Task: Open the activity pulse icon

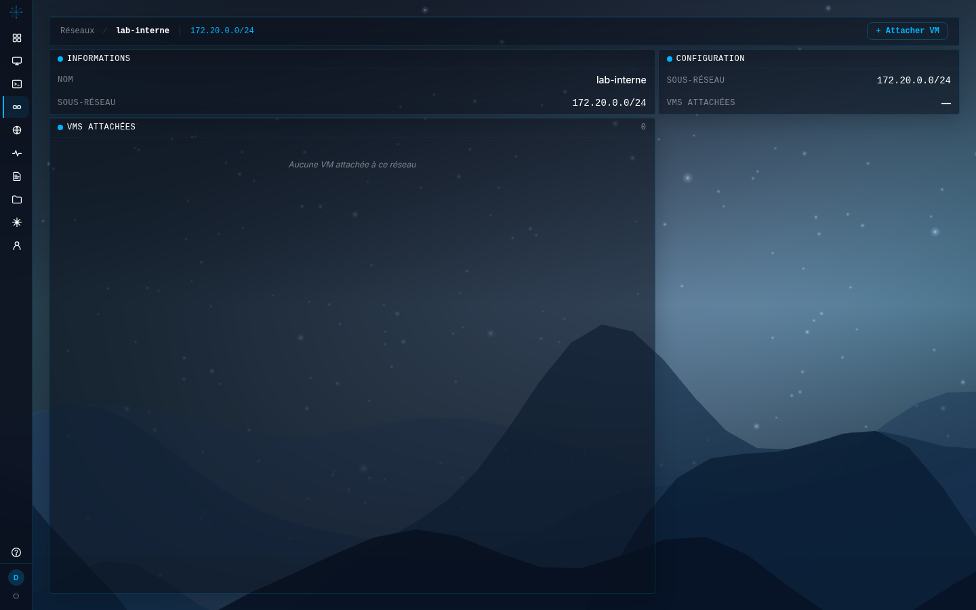Action: (x=17, y=153)
